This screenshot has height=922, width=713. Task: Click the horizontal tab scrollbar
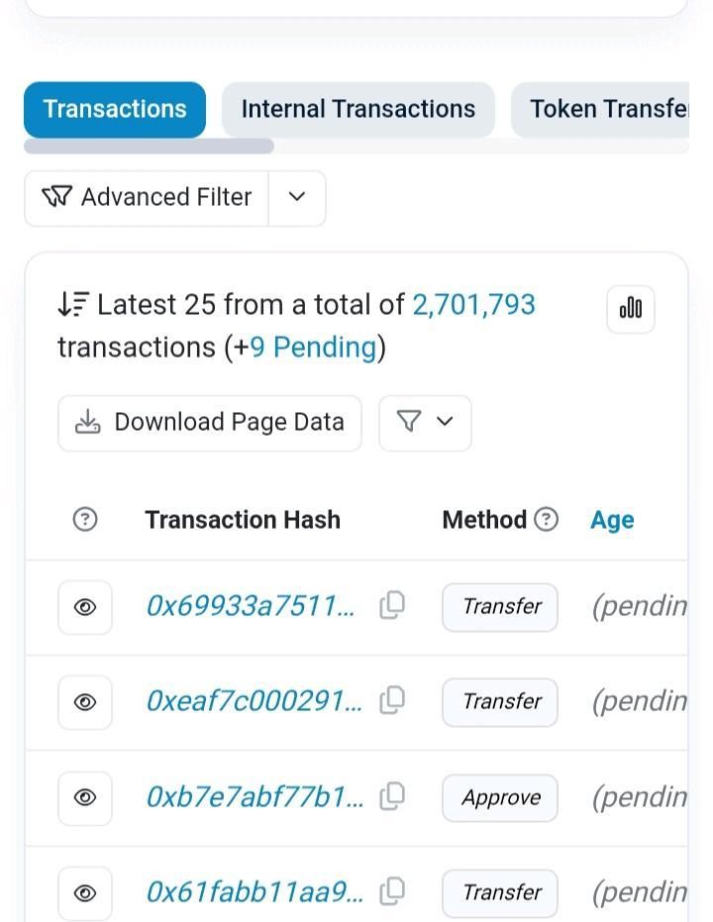point(149,147)
